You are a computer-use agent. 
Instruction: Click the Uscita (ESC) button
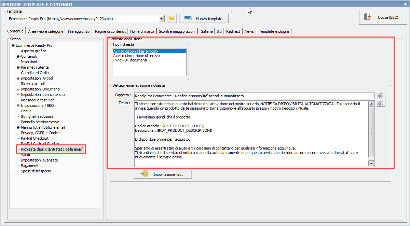[383, 17]
